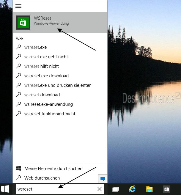
Task: Click search icon beside 'wsreset.exe geht nicht'
Action: [x=18, y=56]
